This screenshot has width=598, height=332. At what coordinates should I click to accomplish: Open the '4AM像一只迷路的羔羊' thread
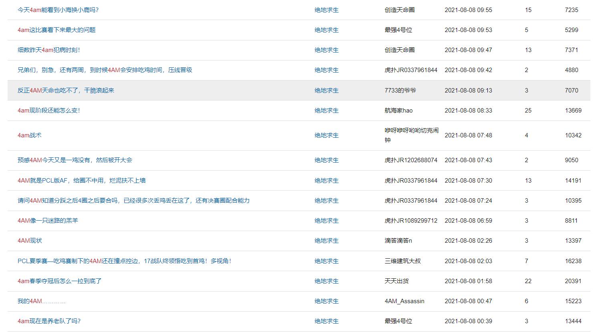48,221
